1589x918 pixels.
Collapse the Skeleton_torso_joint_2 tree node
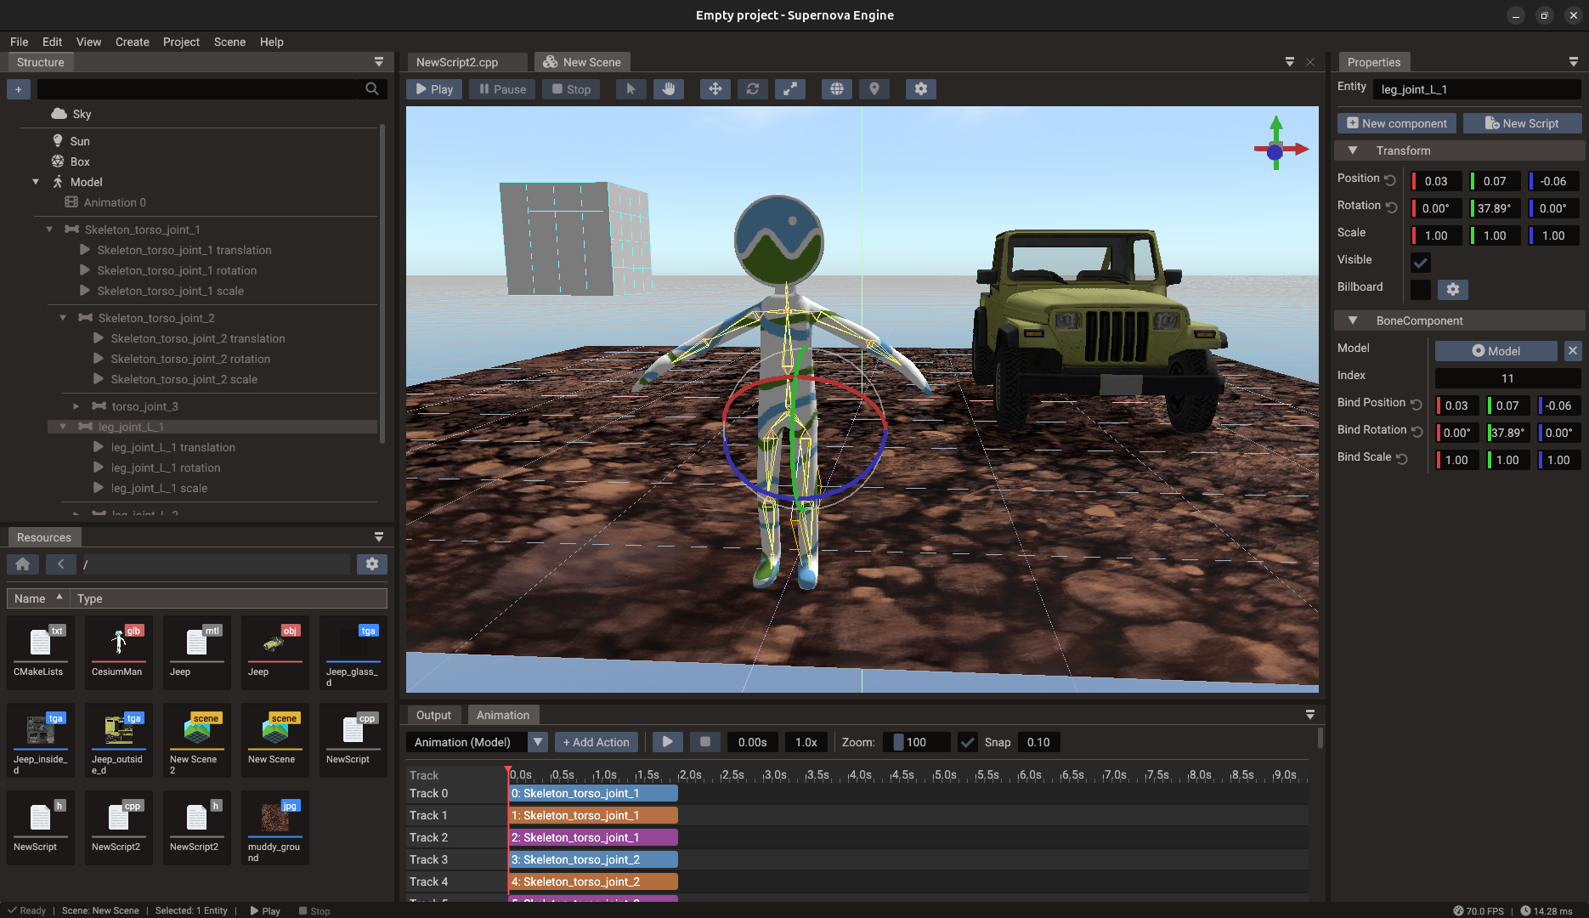(x=62, y=317)
